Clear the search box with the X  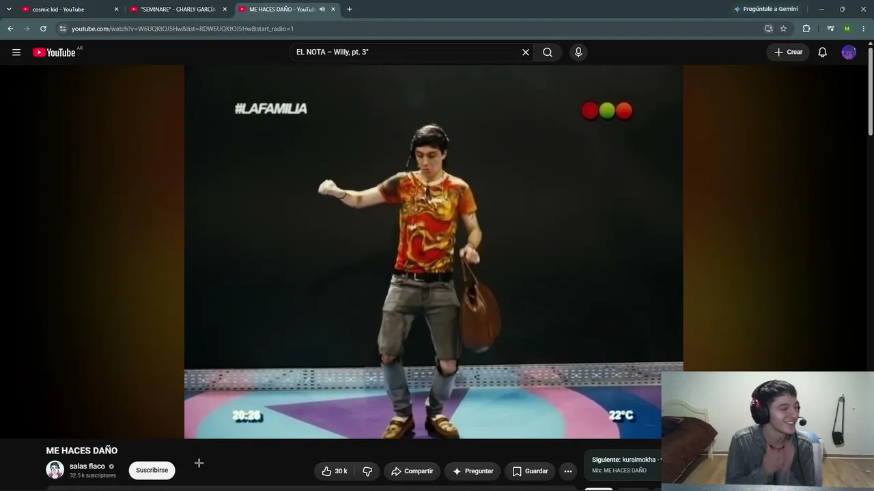(x=526, y=53)
